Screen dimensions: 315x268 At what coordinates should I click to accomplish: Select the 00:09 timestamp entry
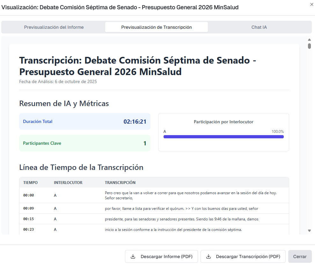coord(29,208)
